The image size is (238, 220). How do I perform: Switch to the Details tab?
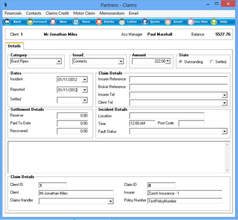click(14, 46)
